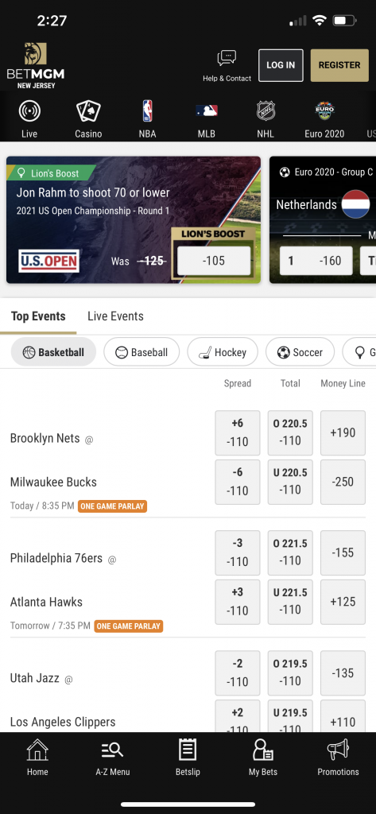Viewport: 376px width, 814px height.
Task: Select the Top Events tab
Action: pyautogui.click(x=38, y=316)
